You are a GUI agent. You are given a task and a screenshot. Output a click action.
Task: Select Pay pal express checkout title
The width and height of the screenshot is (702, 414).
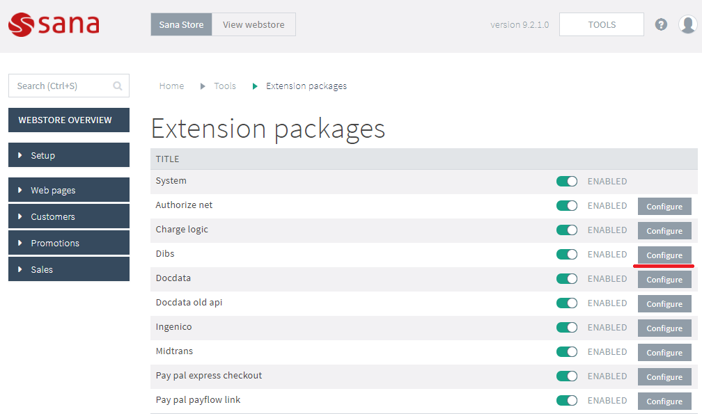pyautogui.click(x=209, y=376)
